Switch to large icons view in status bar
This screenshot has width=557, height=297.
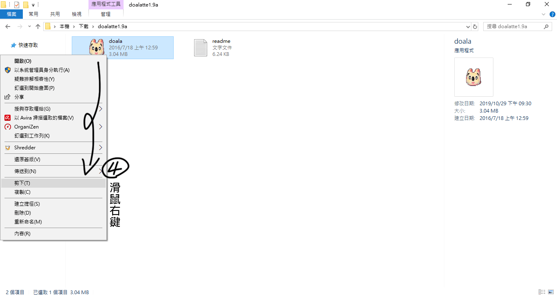coord(550,292)
